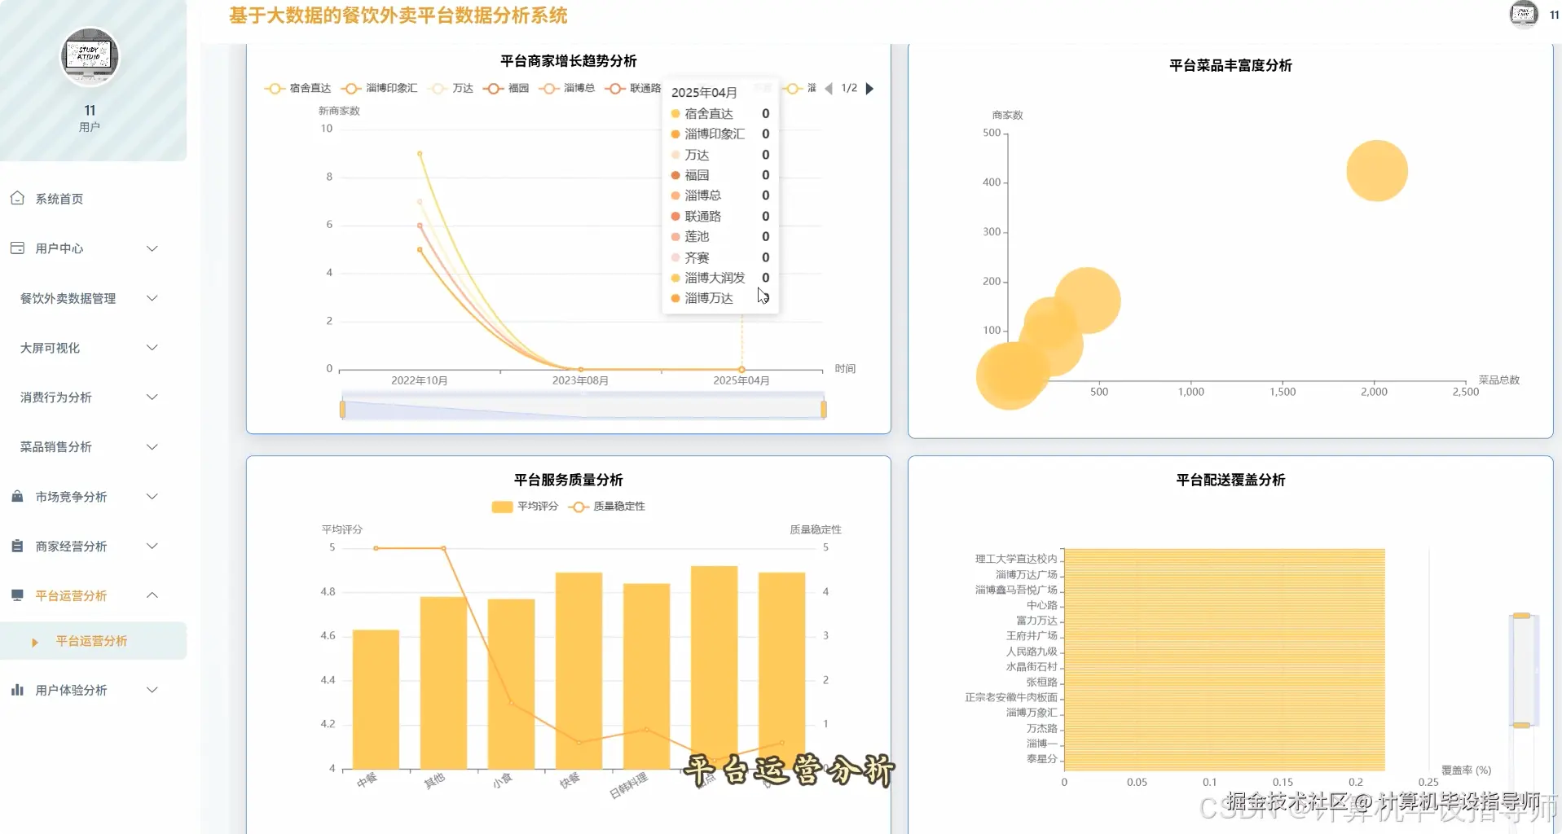The image size is (1562, 834).
Task: Click the 日韩料理 rating bar
Action: click(646, 677)
